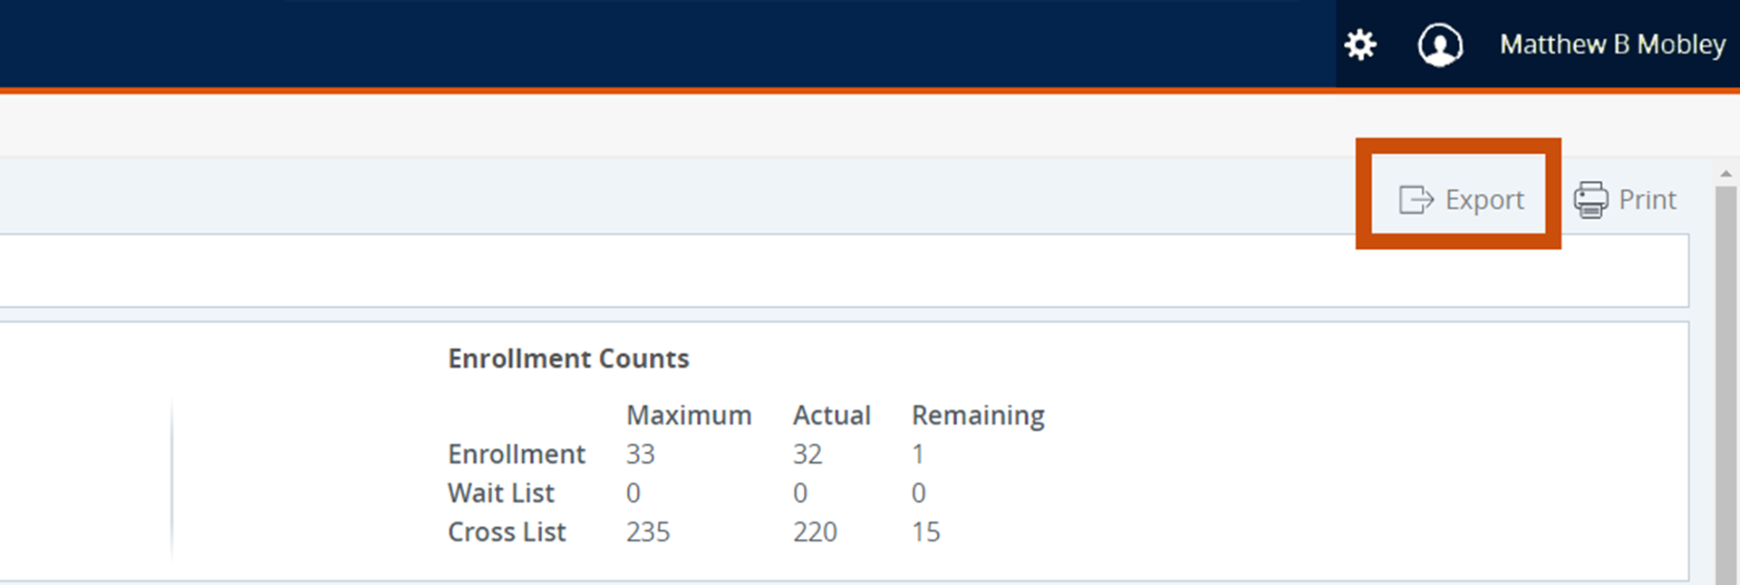1740x585 pixels.
Task: Click the user profile avatar icon
Action: [x=1440, y=44]
